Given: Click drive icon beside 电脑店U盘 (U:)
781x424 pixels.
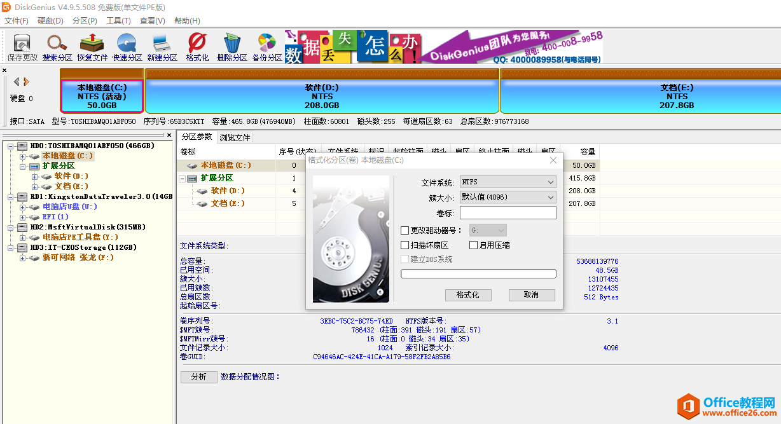Looking at the screenshot, I should tap(34, 207).
